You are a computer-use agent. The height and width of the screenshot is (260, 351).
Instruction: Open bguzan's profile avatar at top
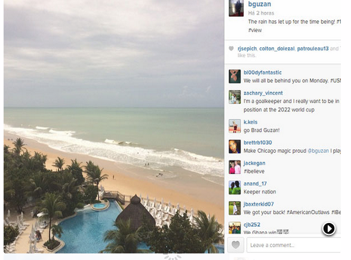click(236, 8)
